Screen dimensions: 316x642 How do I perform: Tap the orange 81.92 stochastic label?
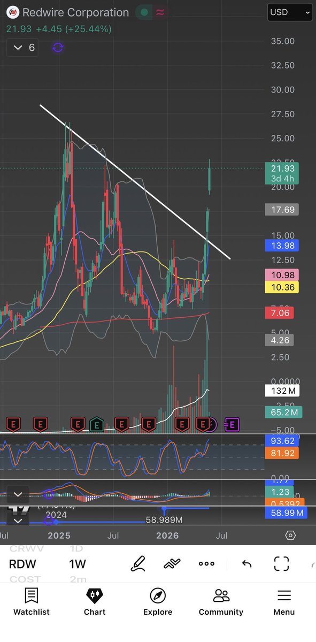[282, 453]
